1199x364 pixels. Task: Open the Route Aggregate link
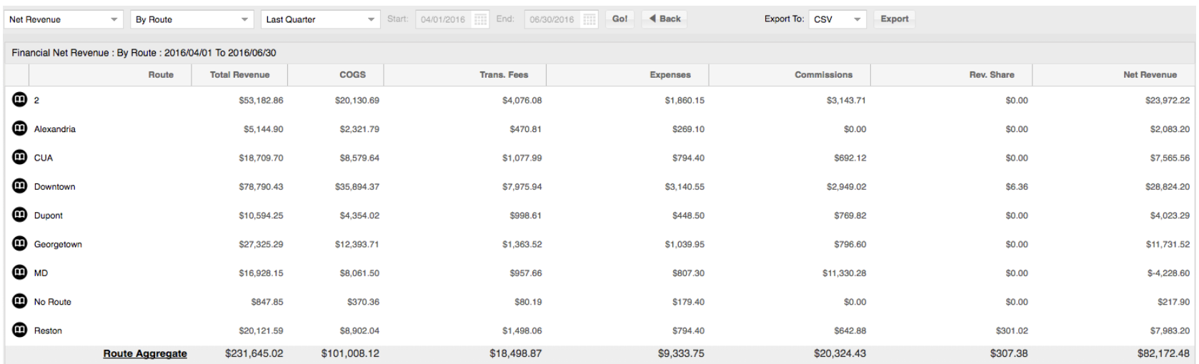click(145, 353)
